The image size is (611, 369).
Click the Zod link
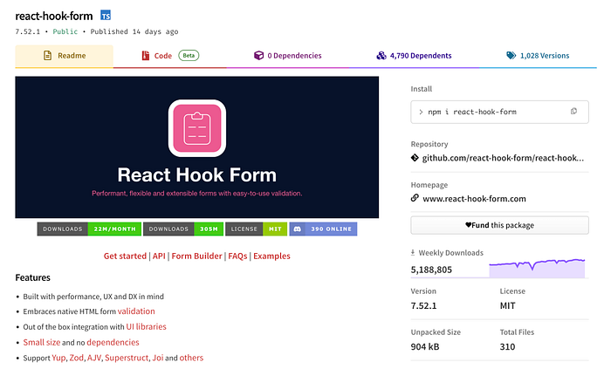(77, 358)
